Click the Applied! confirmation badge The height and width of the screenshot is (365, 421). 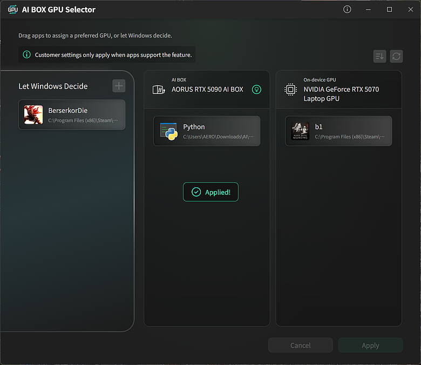(210, 192)
